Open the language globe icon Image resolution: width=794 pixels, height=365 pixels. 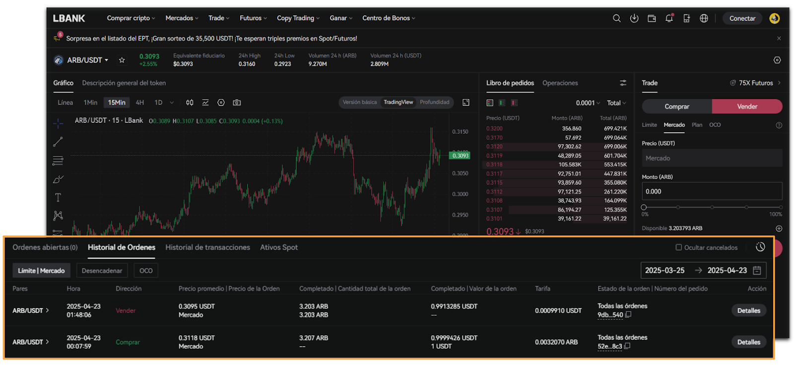click(704, 18)
